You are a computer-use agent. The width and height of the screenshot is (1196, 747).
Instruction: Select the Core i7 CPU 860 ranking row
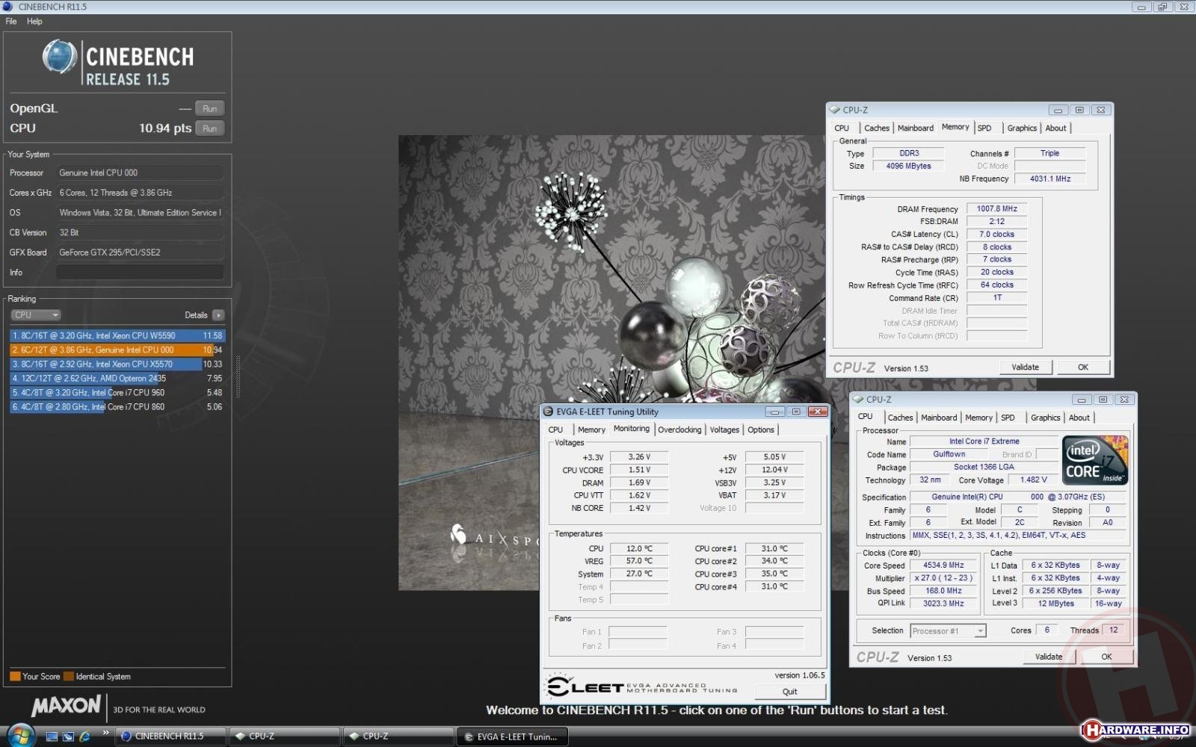tap(117, 407)
